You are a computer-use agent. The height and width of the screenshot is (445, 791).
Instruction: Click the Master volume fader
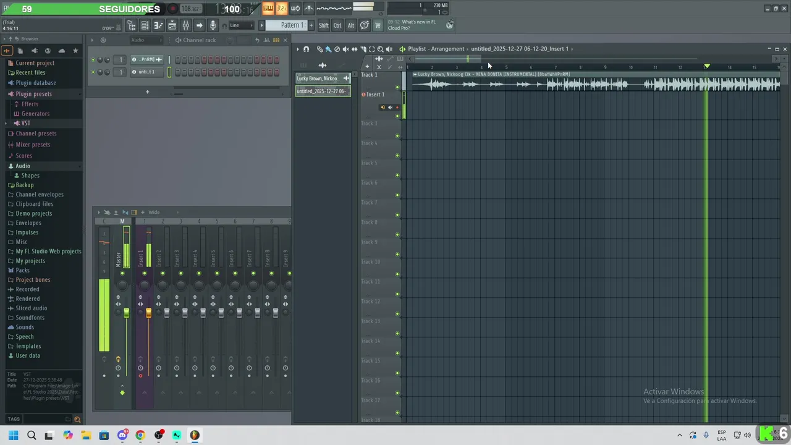point(126,313)
